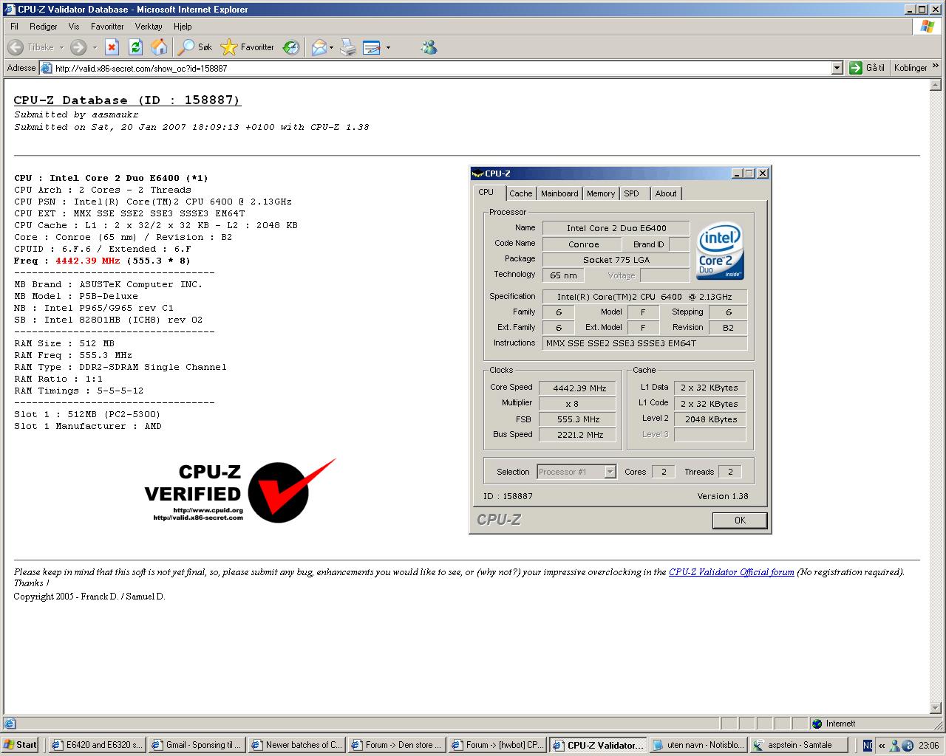Viewport: 946px width, 756px height.
Task: Open the Favoritter star toolbar button
Action: point(248,47)
